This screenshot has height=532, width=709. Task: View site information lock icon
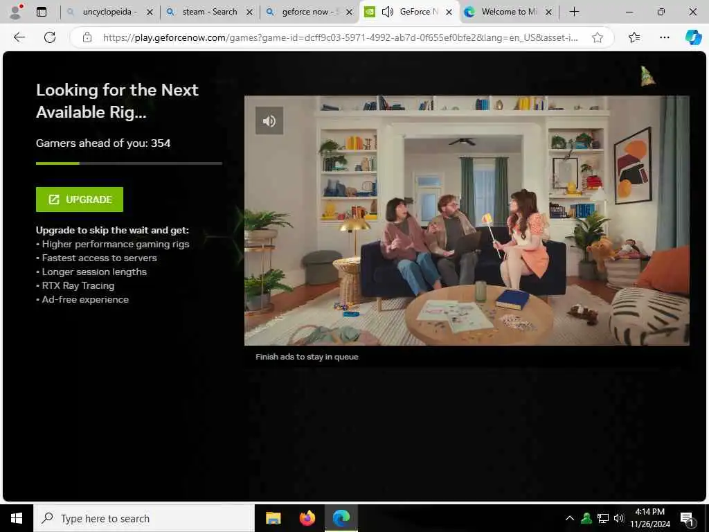tap(87, 37)
